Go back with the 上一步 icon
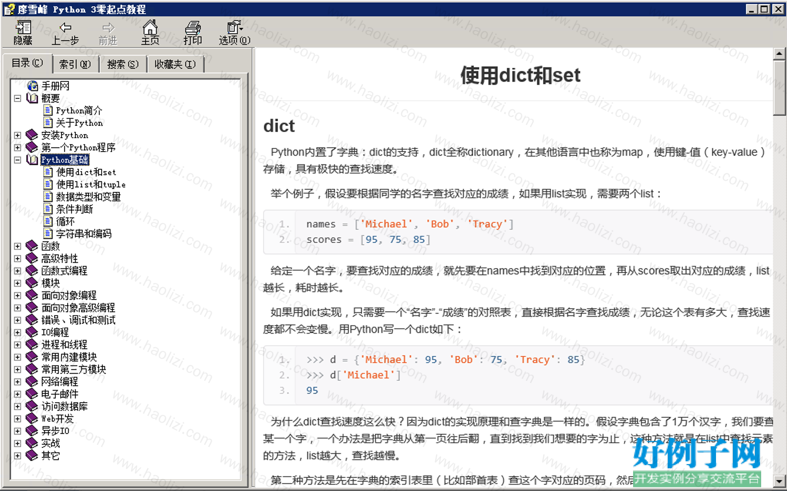 coord(66,28)
